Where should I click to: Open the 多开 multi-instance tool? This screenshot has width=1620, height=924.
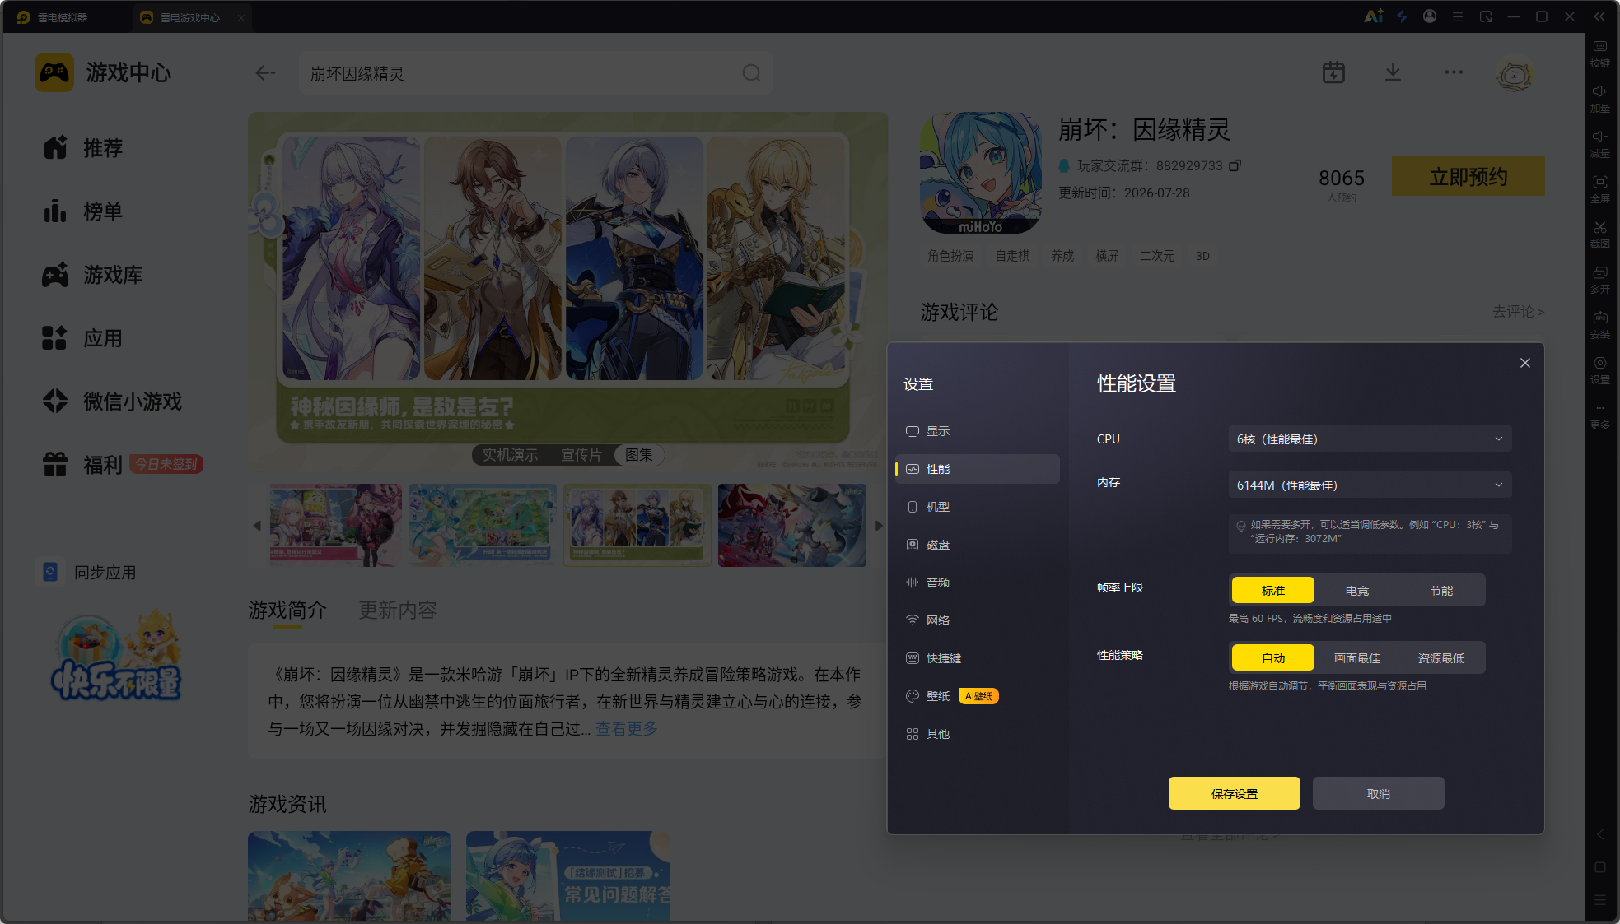(x=1599, y=280)
